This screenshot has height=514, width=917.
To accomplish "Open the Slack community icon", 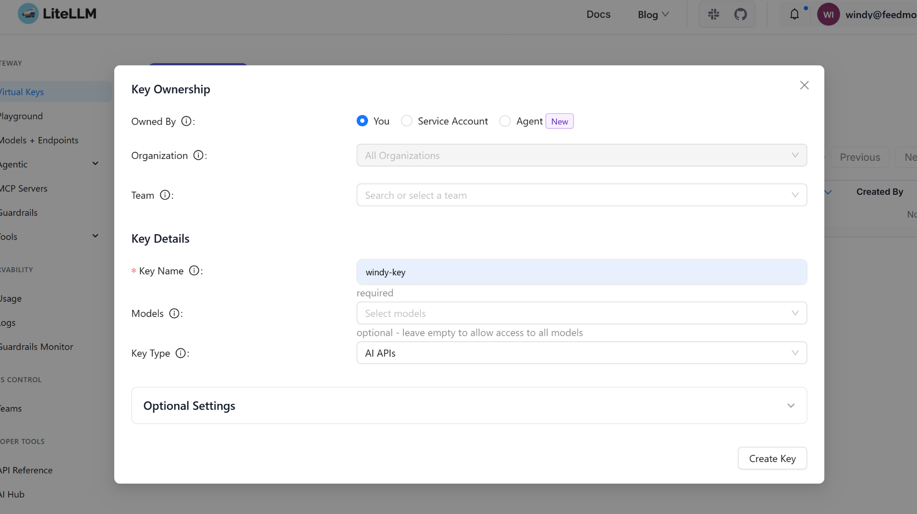I will 714,14.
